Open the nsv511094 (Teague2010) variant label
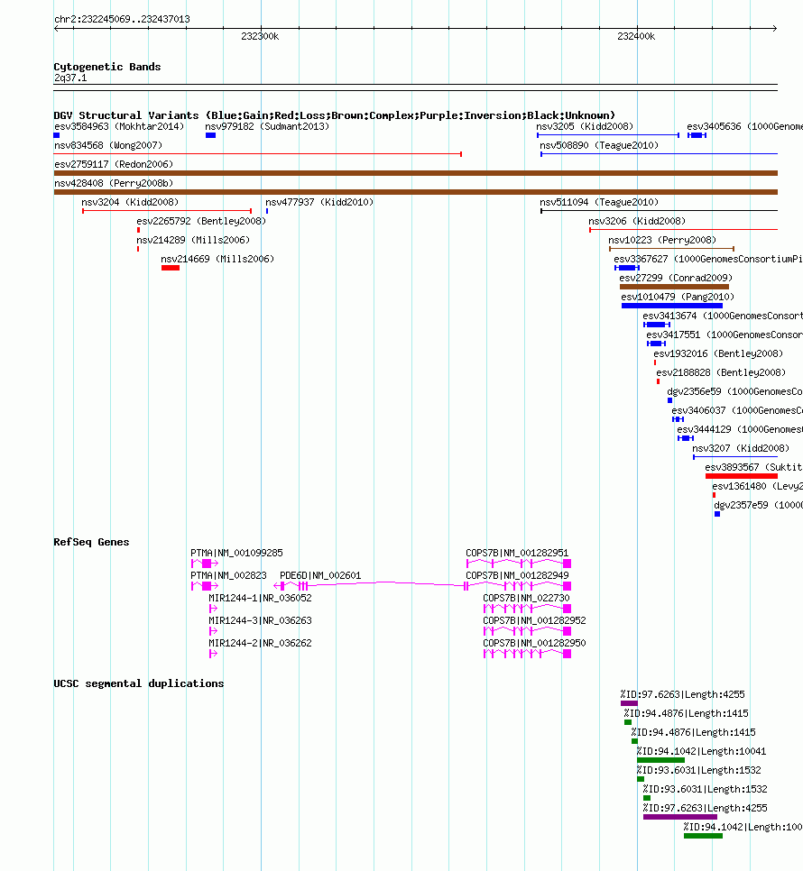This screenshot has height=871, width=803. (599, 202)
